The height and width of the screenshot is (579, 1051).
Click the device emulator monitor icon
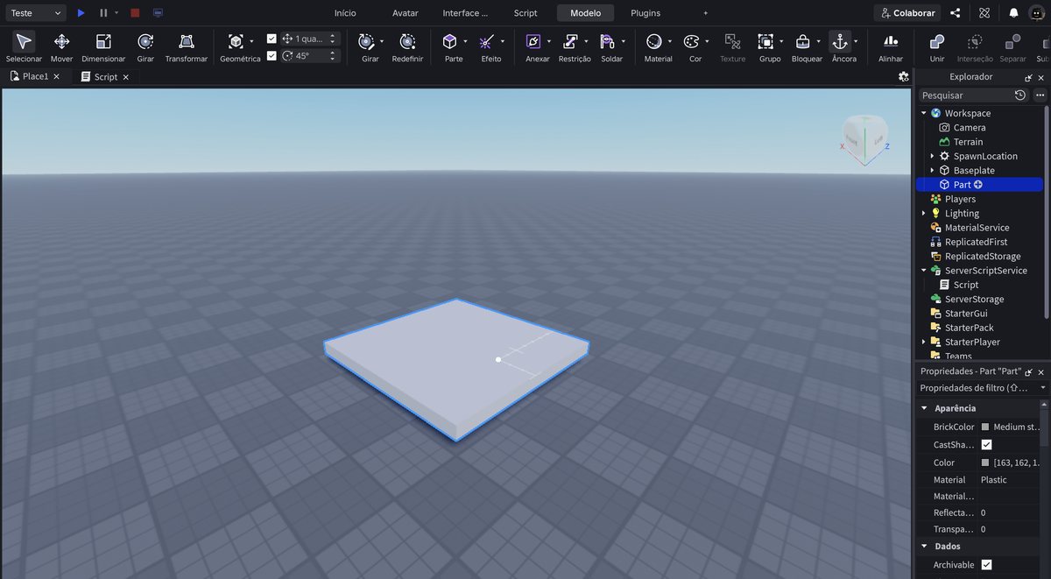coord(158,13)
